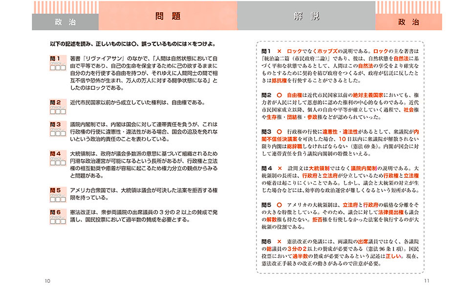Click the line starting 憲法改正は、衆参両議院 in 問6
474x293 pixels.
[144, 212]
